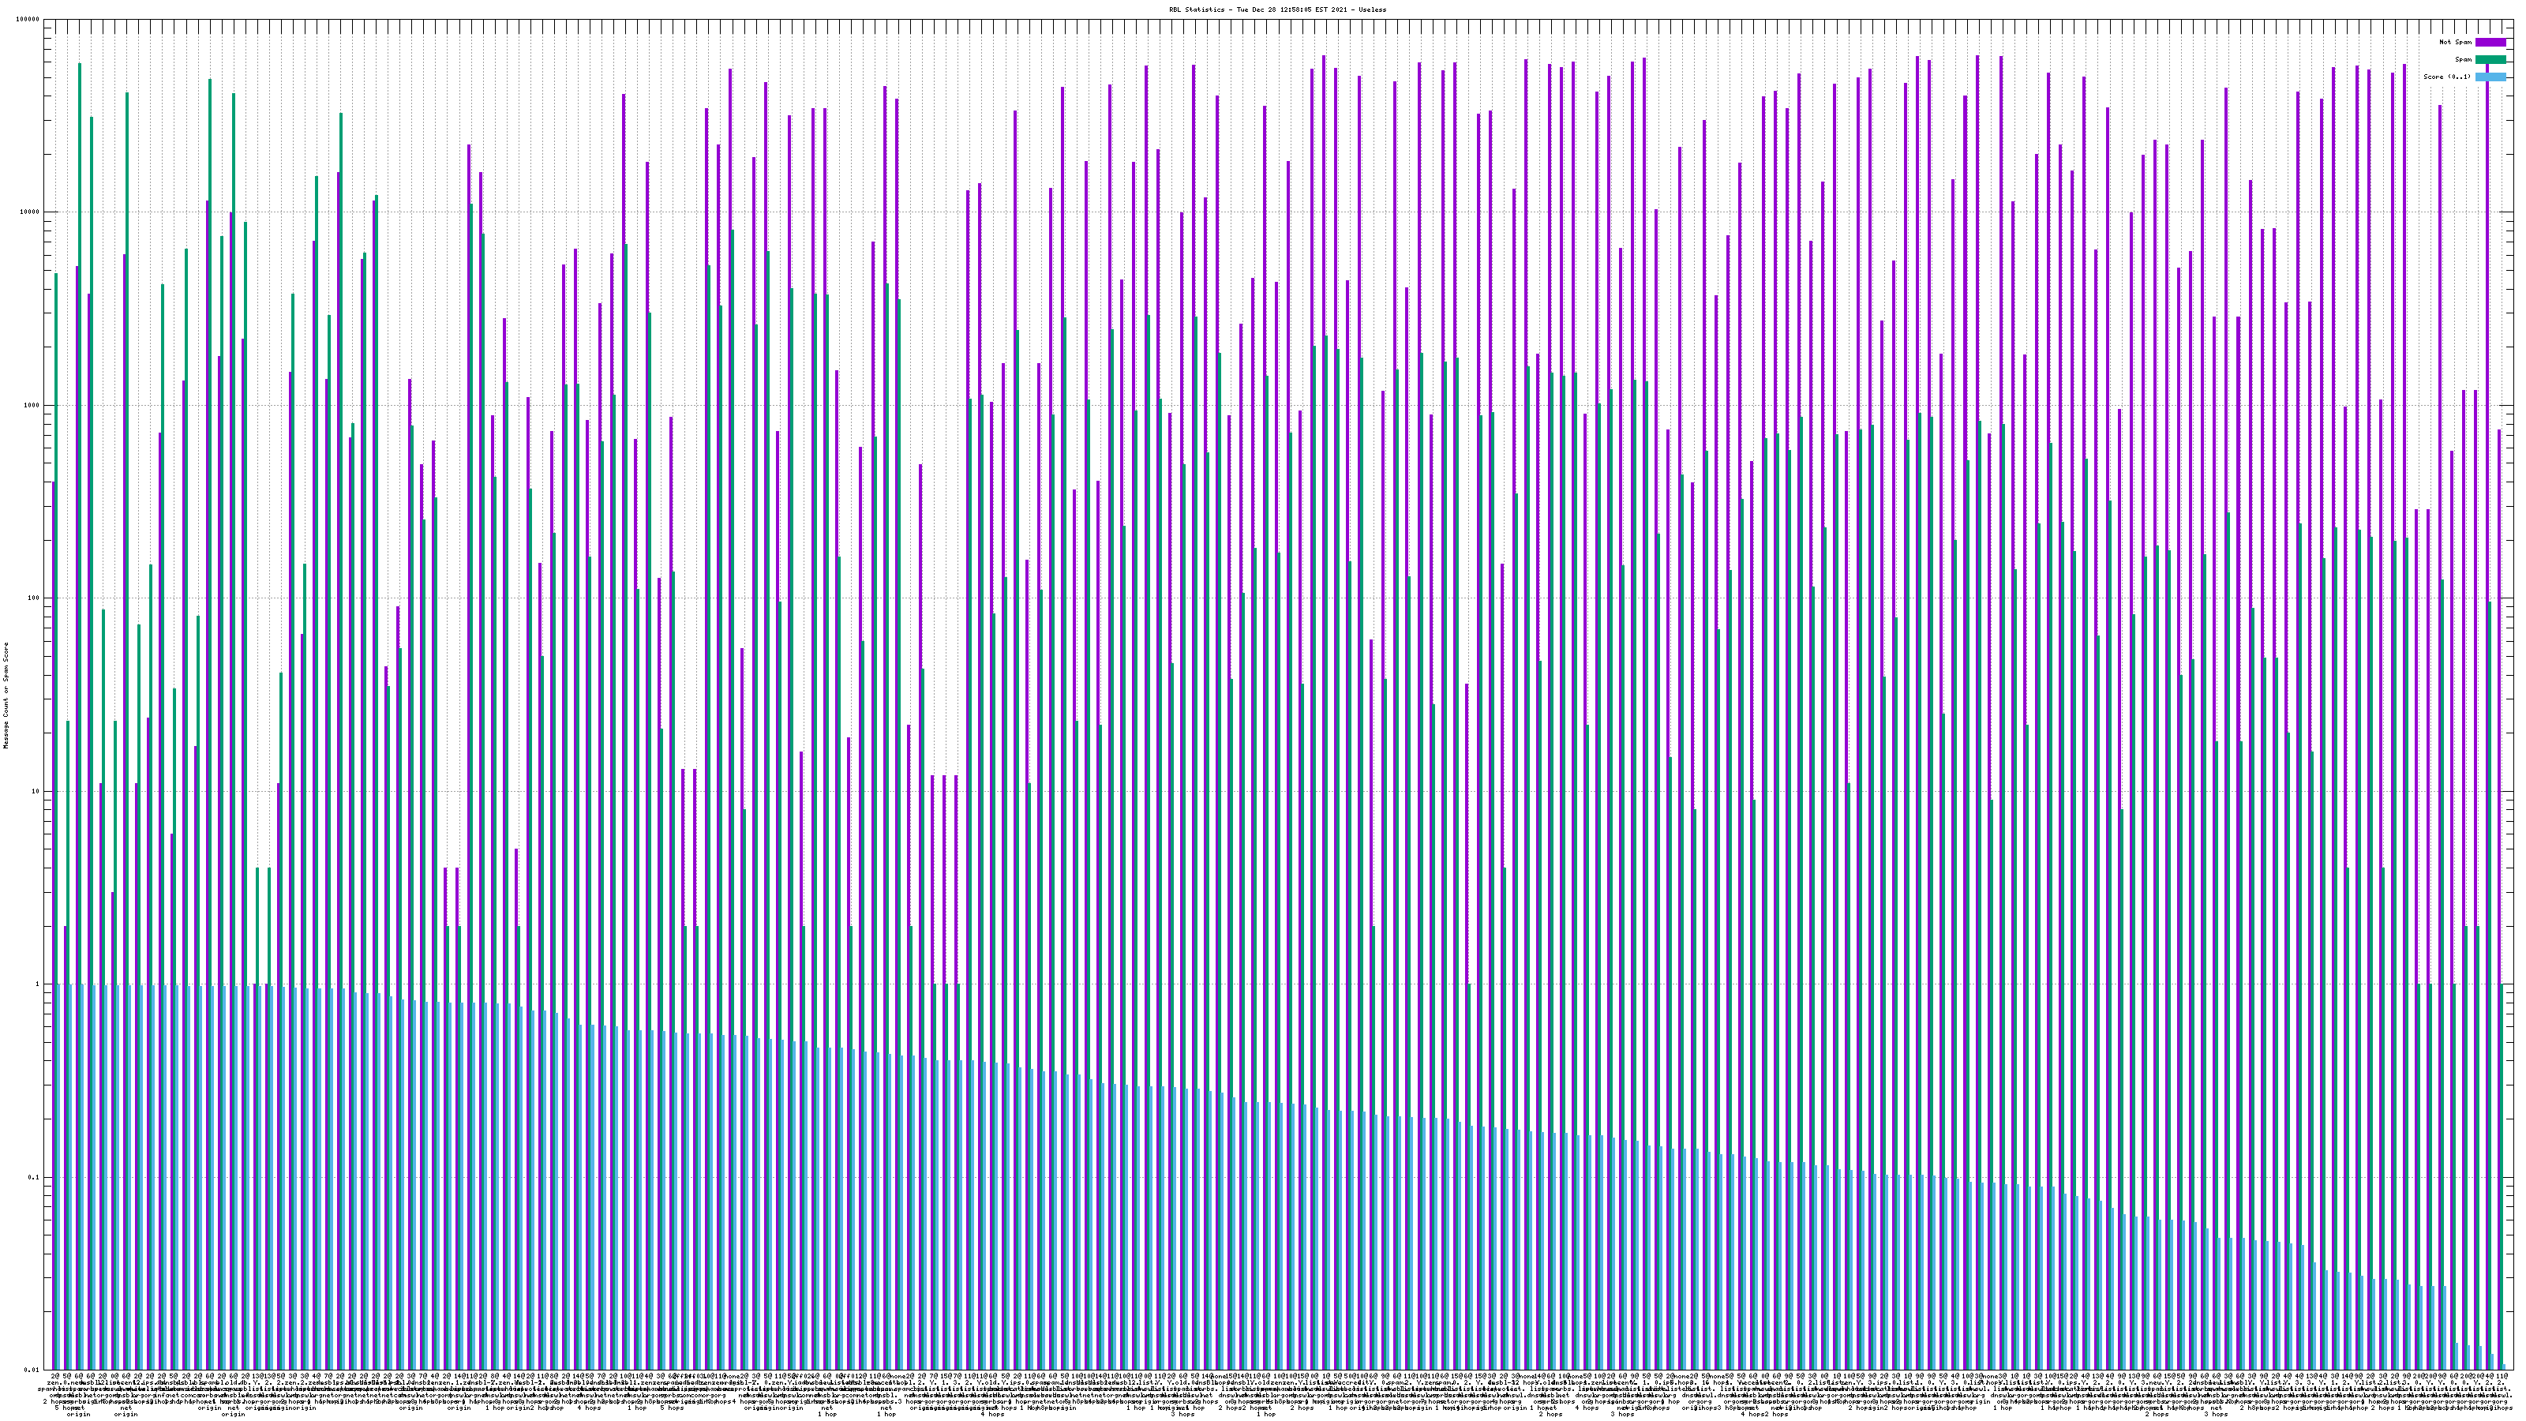The image size is (2526, 1421).
Task: Click the 100000 y-axis tick label
Action: (x=29, y=20)
